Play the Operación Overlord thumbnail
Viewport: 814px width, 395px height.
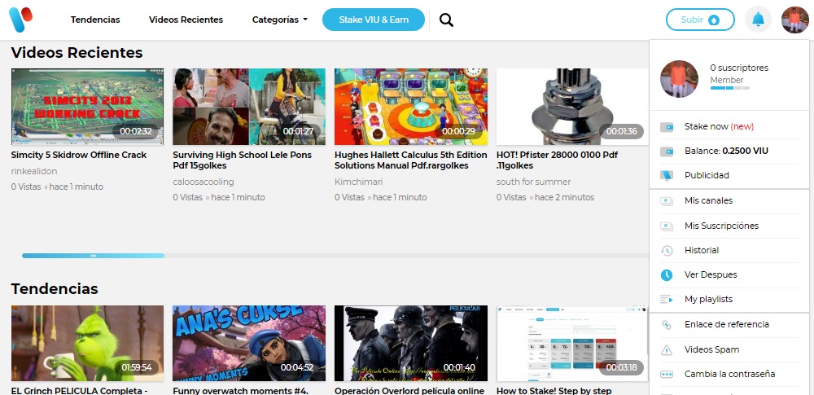[411, 344]
